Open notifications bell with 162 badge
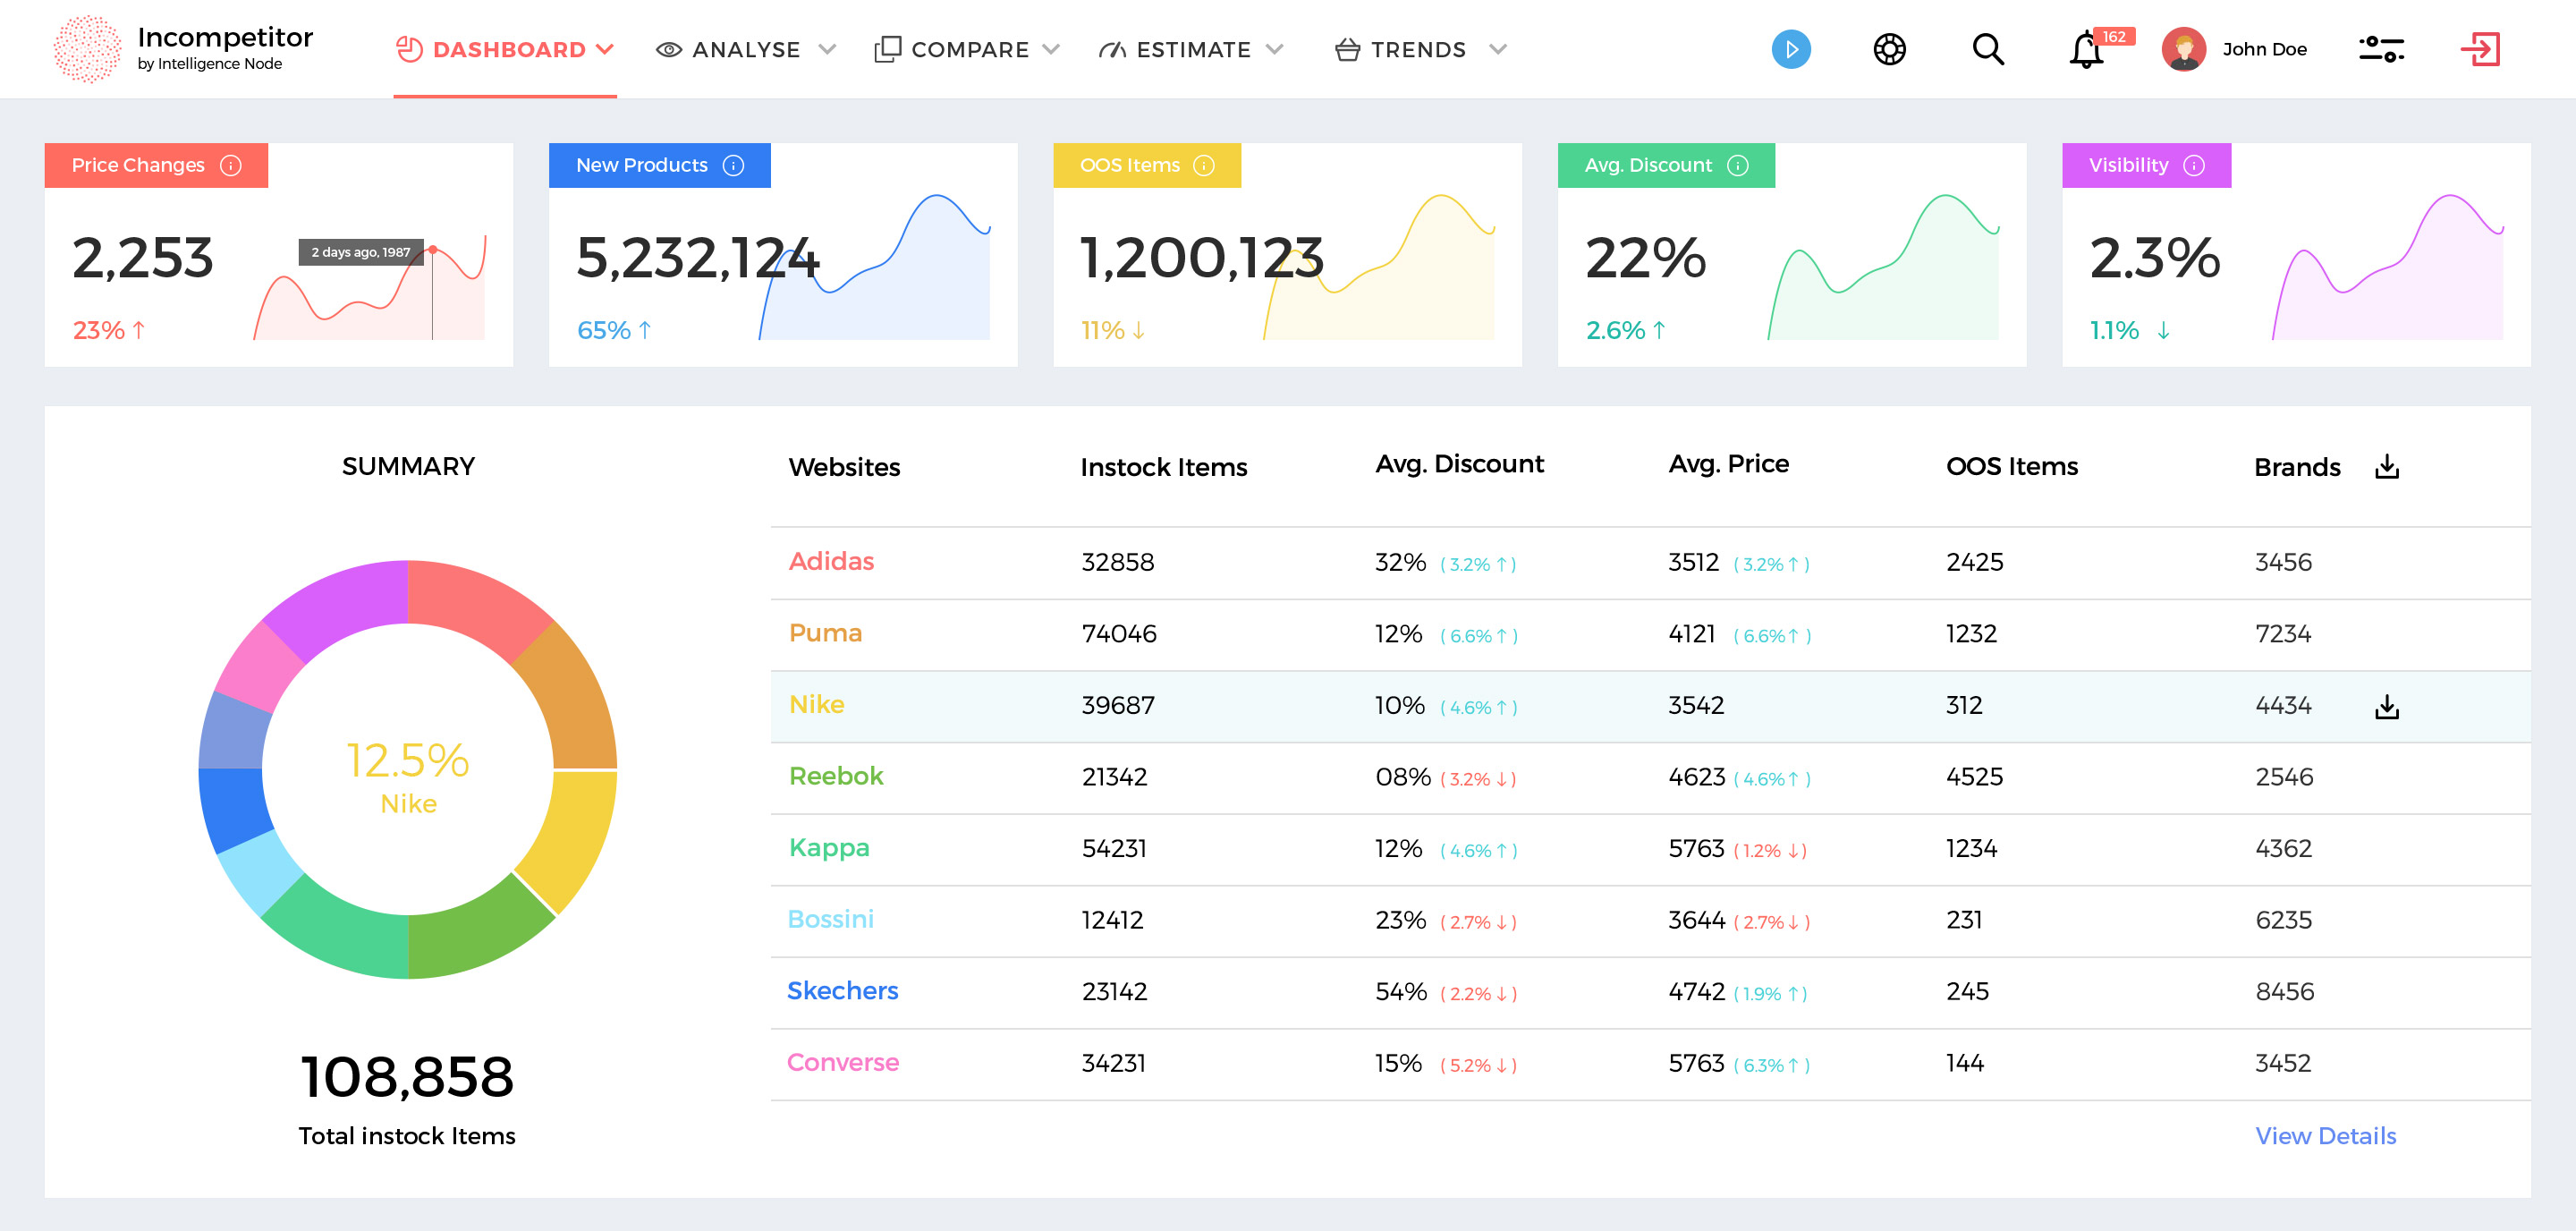2576x1231 pixels. [2086, 50]
